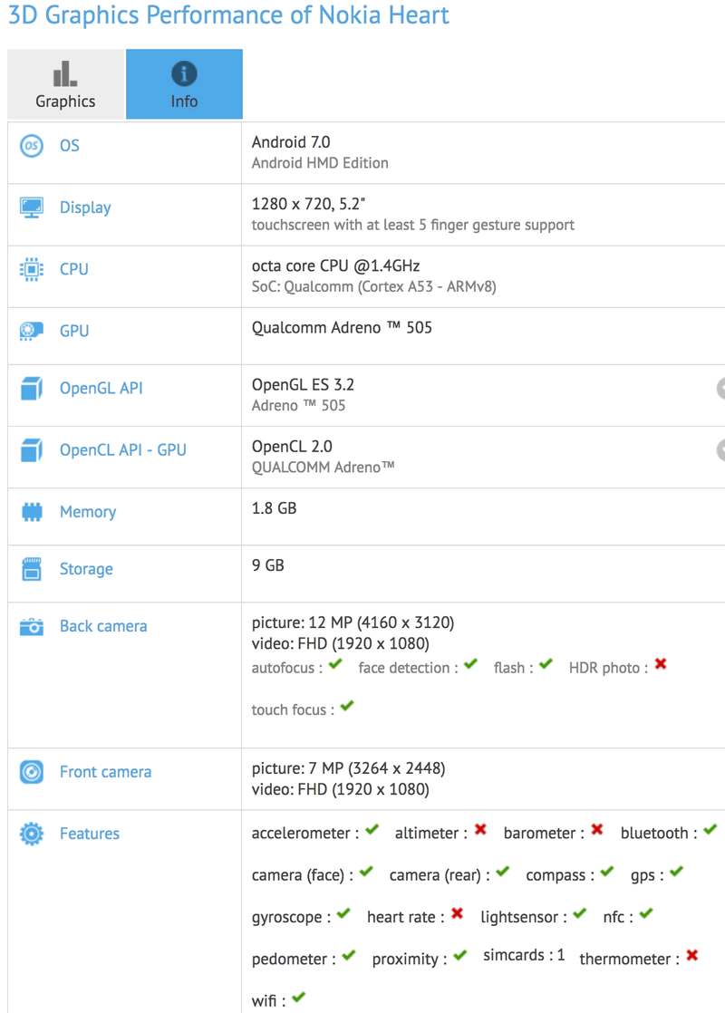Click the flash green checkmark

(546, 664)
